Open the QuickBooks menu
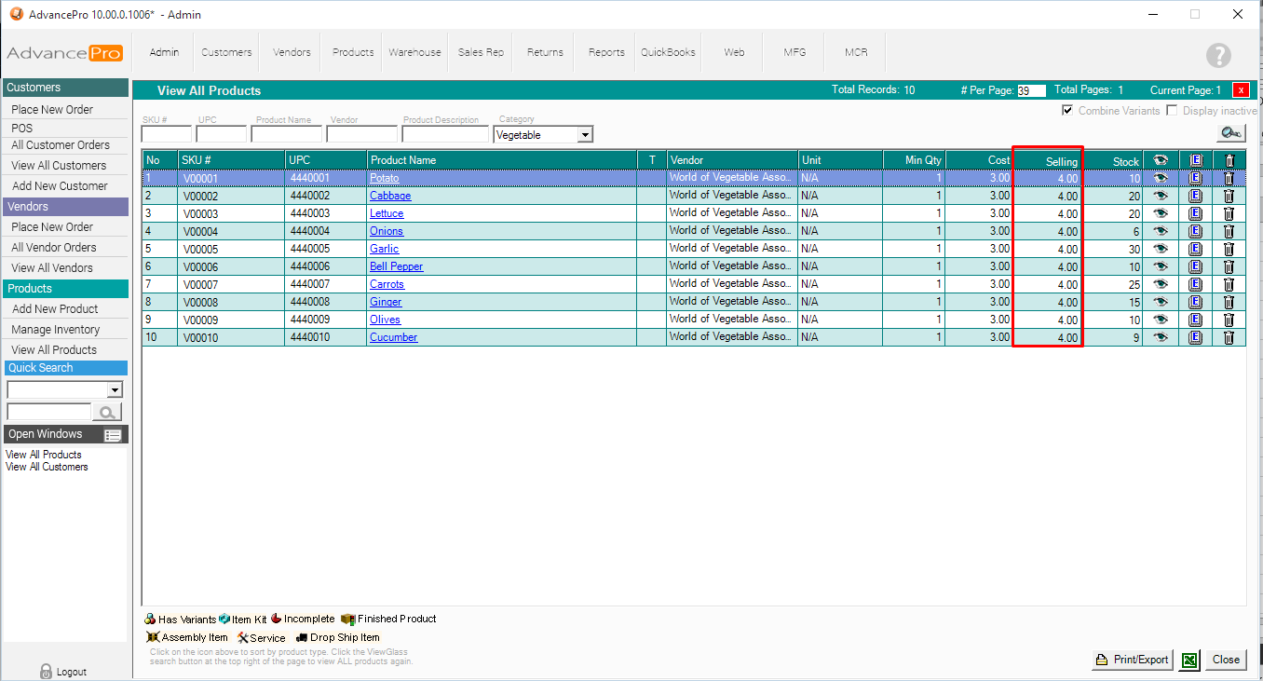This screenshot has height=681, width=1263. [668, 52]
